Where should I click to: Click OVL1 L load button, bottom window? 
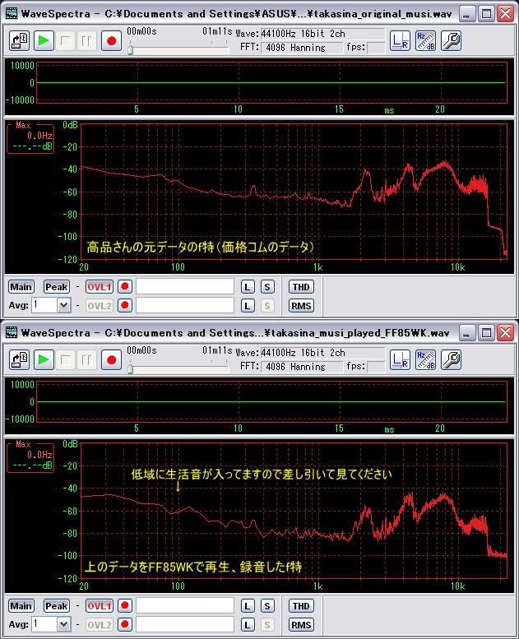point(248,606)
